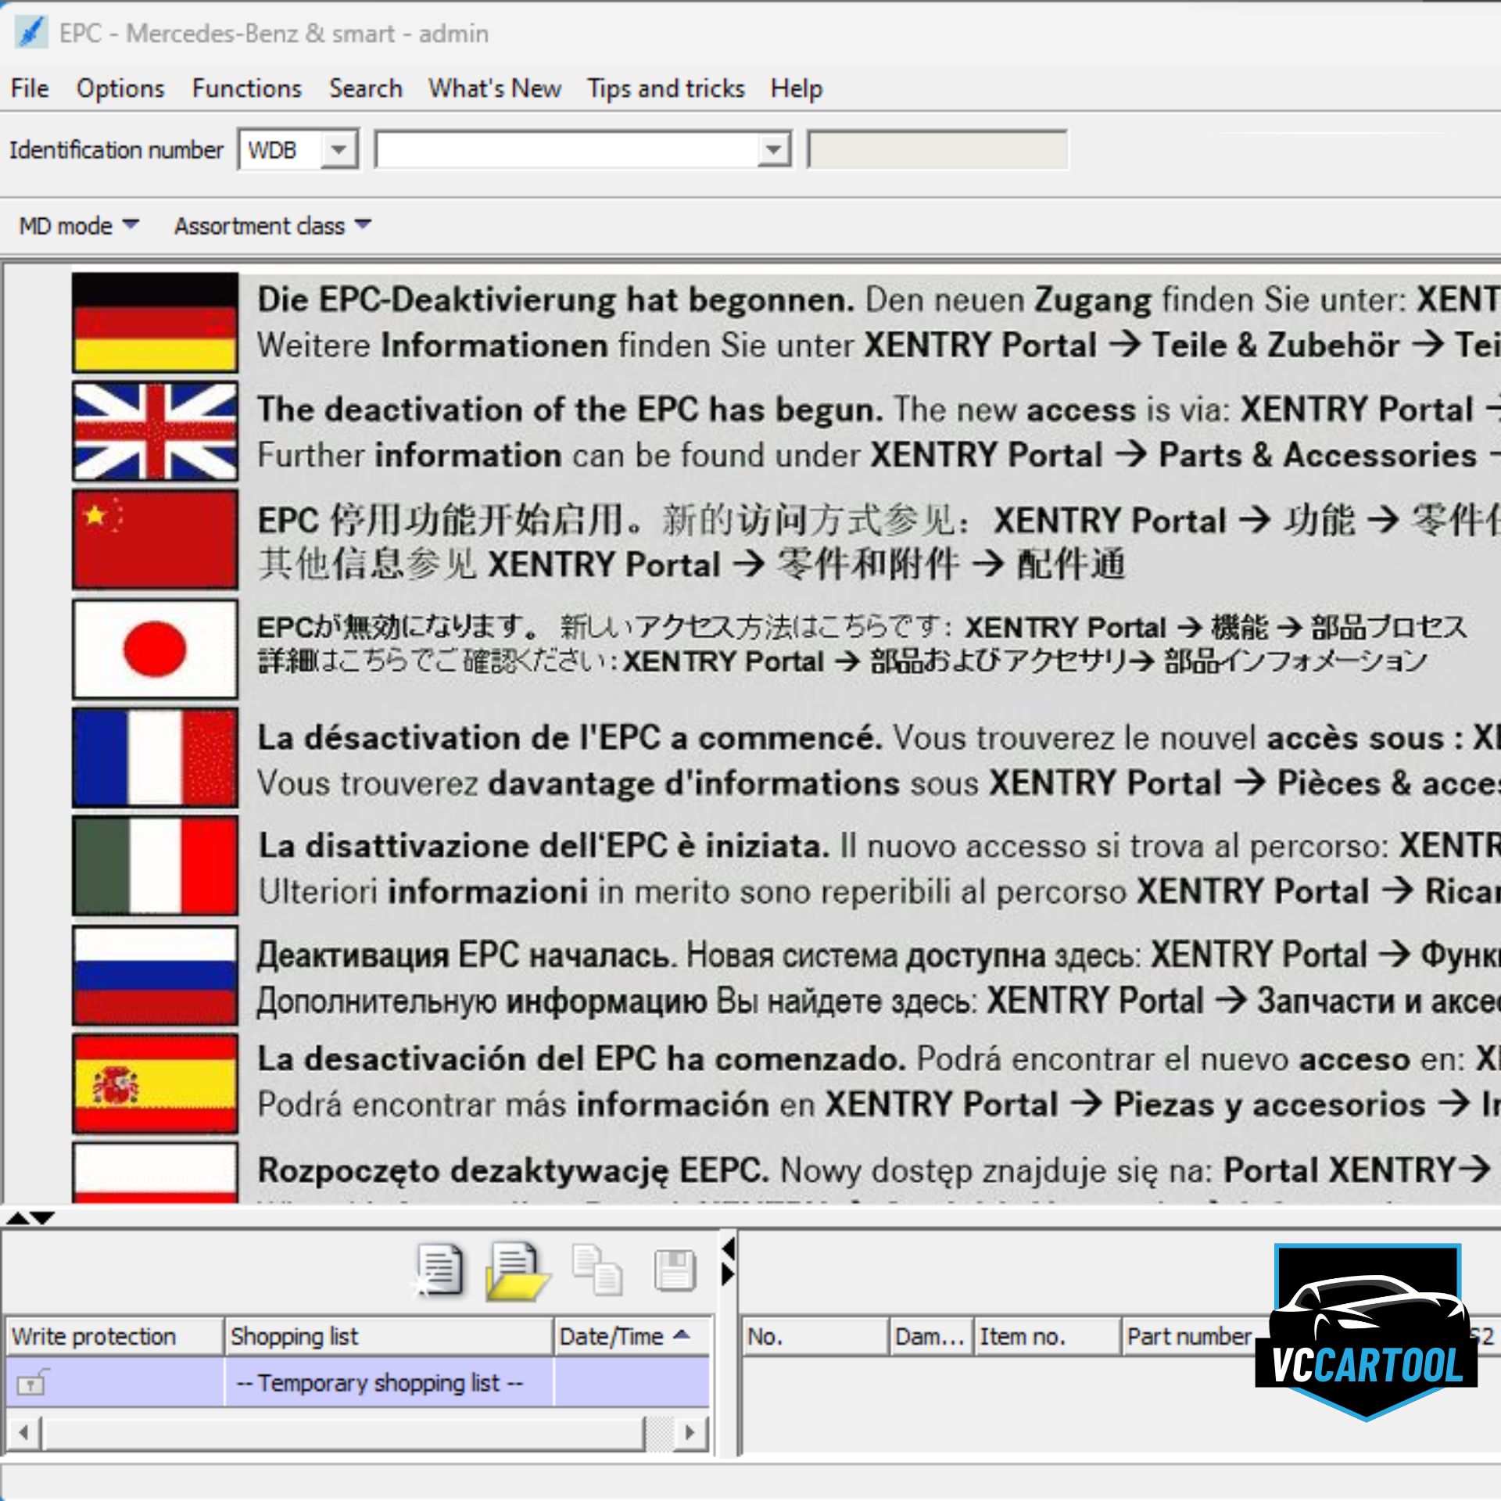1501x1501 pixels.
Task: Click the German flag image
Action: tap(155, 322)
